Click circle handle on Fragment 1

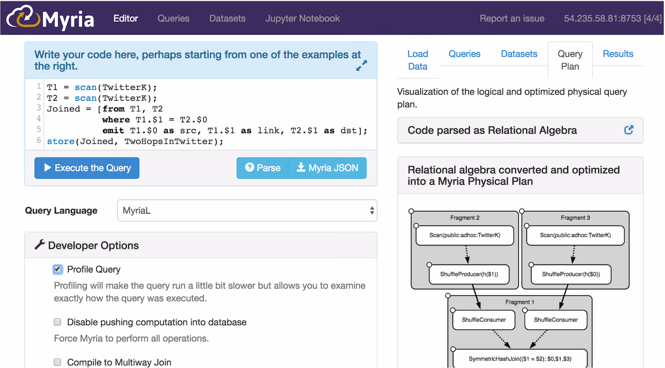point(448,296)
